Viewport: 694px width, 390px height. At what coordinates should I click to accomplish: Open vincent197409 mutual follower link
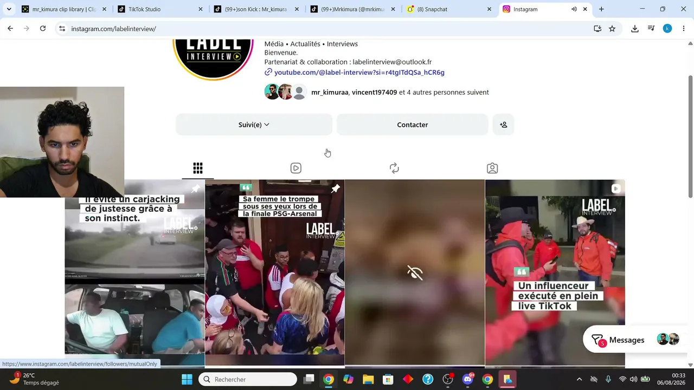click(375, 93)
